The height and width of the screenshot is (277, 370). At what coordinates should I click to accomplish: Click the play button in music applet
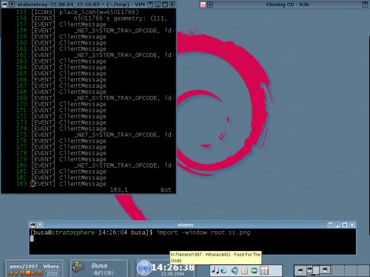(x=16, y=273)
